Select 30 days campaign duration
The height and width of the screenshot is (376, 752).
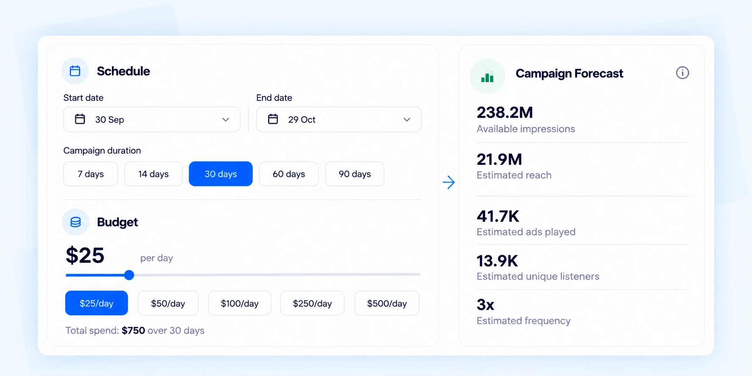(x=221, y=174)
